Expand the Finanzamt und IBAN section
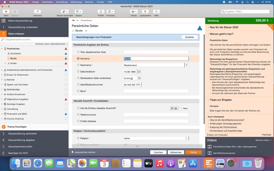274x171 pixels. 2,114
